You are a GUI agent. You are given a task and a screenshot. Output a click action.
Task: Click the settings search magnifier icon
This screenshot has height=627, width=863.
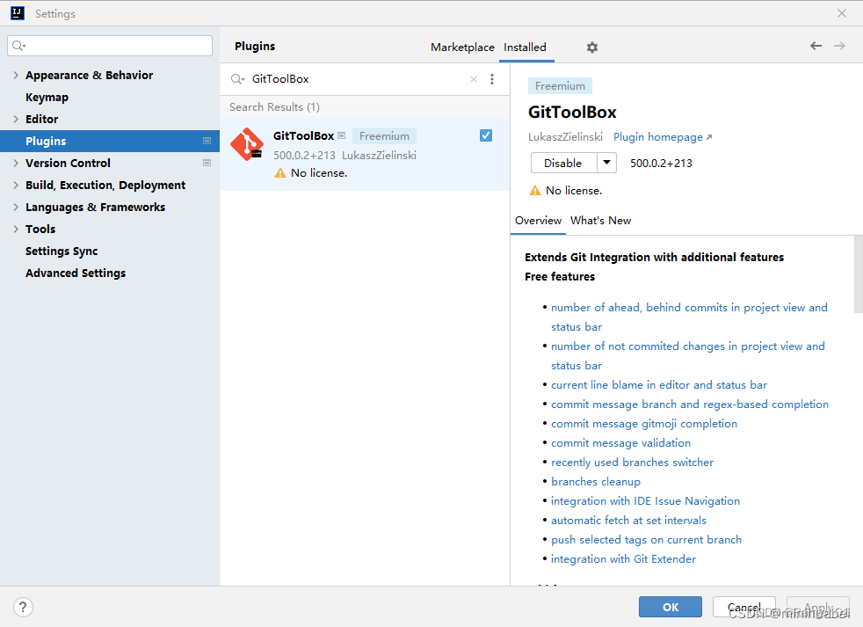point(18,46)
